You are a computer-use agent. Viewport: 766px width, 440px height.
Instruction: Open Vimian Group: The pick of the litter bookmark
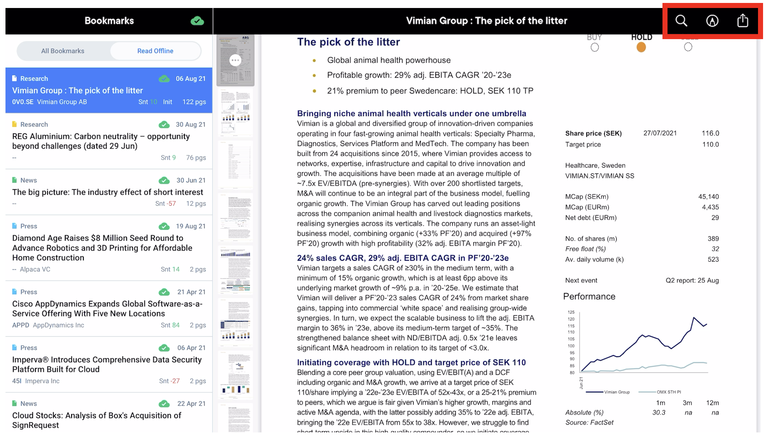(x=109, y=90)
